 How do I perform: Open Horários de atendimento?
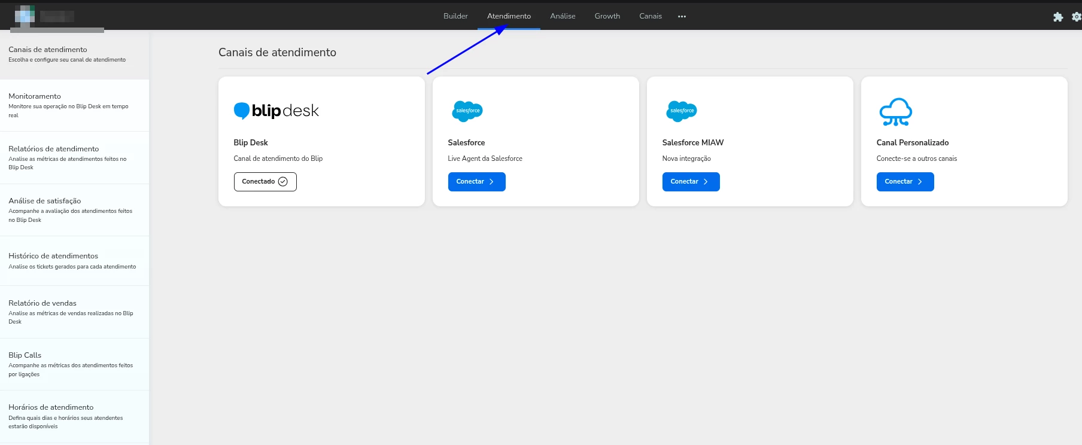point(74,417)
